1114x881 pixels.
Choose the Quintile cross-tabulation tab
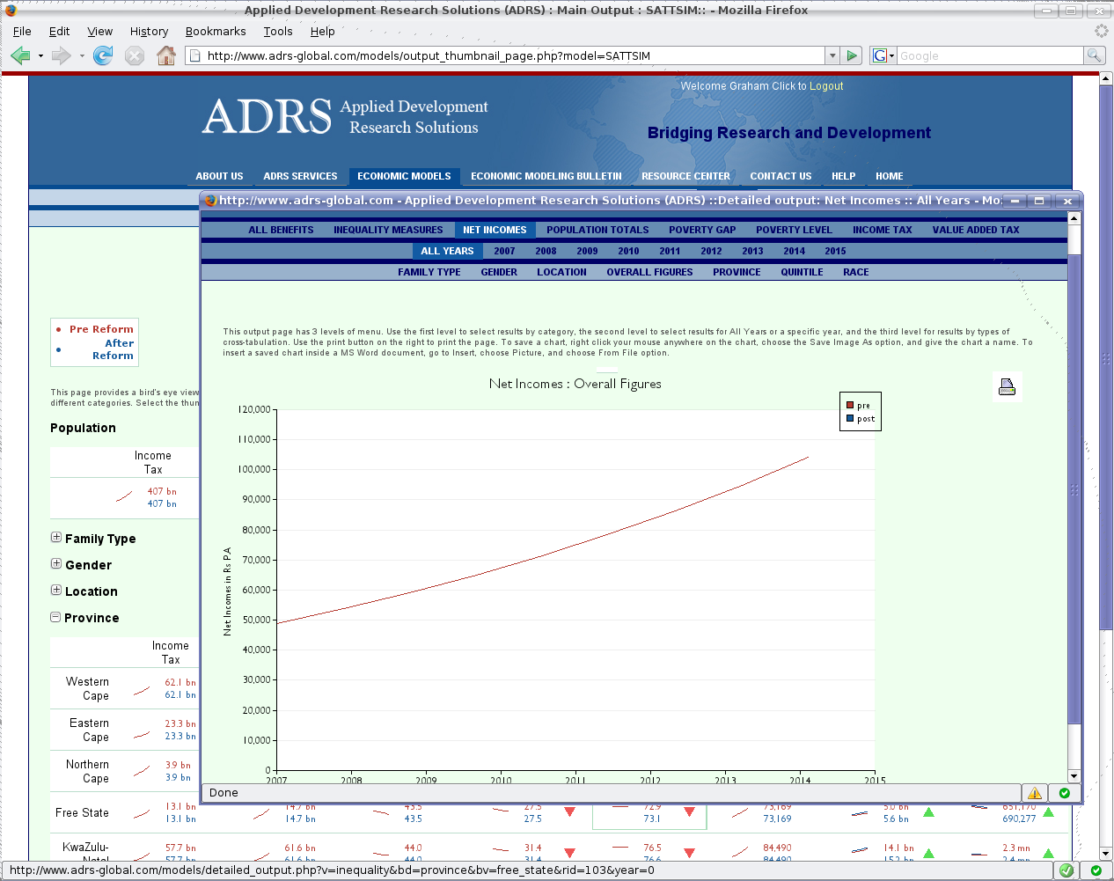pyautogui.click(x=802, y=272)
